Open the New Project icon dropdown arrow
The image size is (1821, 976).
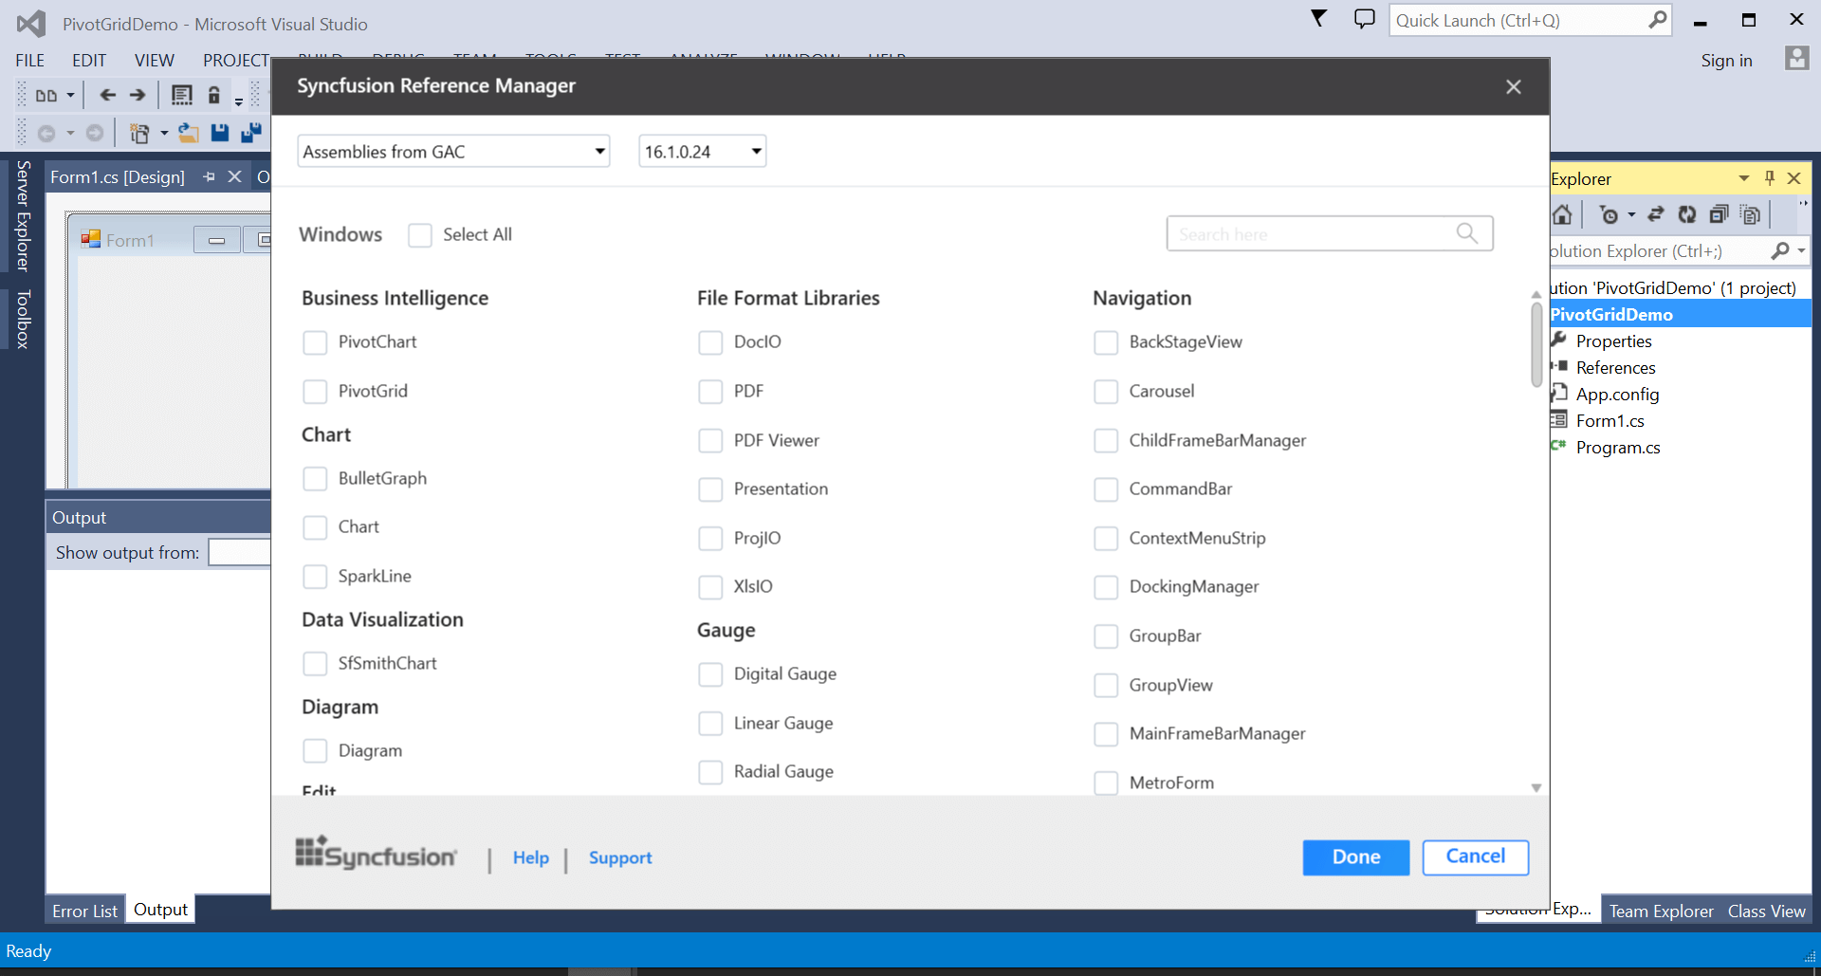click(164, 133)
